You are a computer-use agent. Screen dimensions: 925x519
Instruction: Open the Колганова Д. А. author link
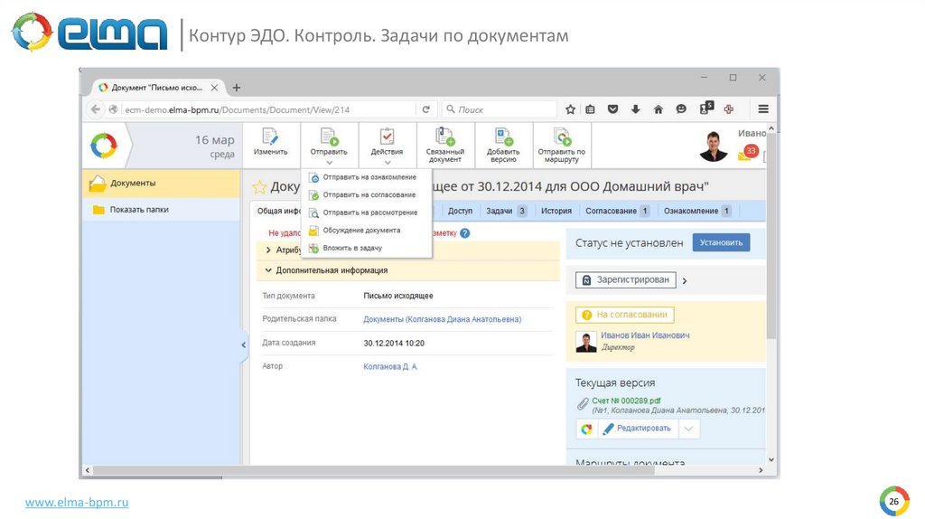[390, 366]
